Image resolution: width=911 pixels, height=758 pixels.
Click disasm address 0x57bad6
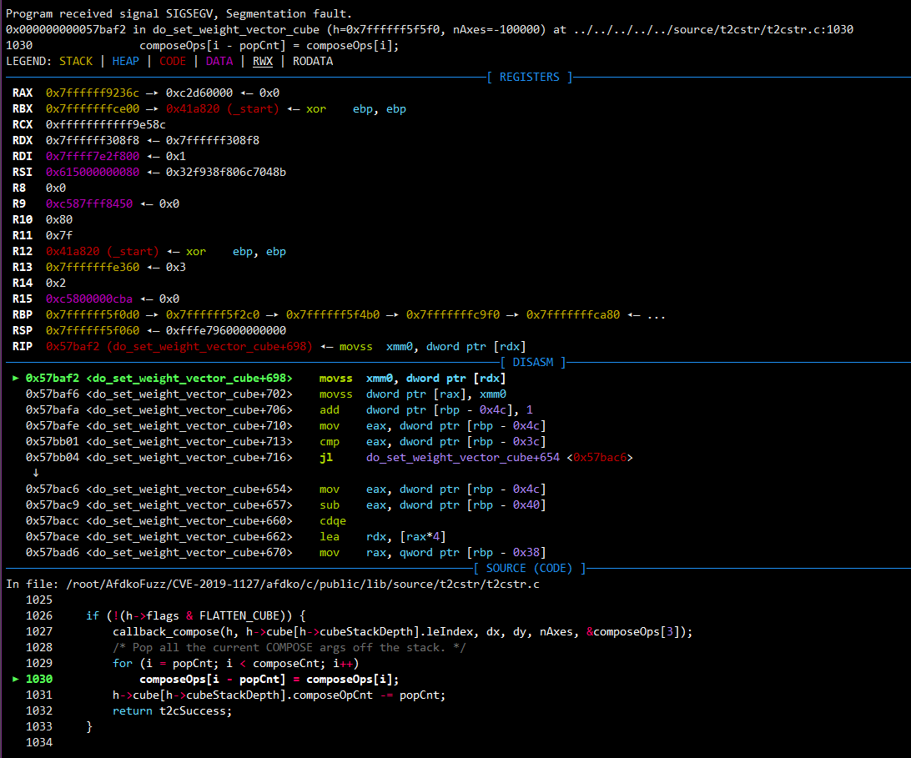pos(53,552)
